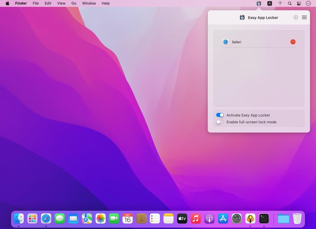This screenshot has height=229, width=316.
Task: Open the Podcasts app in the Dock
Action: coord(209,218)
